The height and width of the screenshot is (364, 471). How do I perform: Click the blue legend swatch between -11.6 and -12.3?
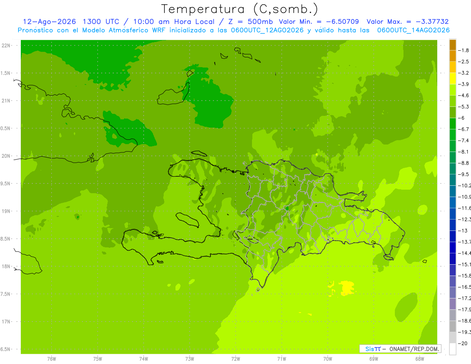click(x=453, y=214)
